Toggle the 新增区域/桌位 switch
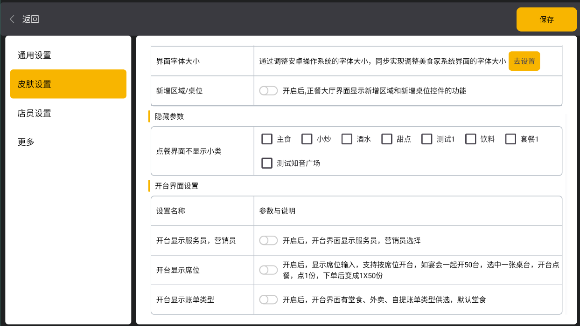Screen dimensions: 580x326 [x=268, y=91]
